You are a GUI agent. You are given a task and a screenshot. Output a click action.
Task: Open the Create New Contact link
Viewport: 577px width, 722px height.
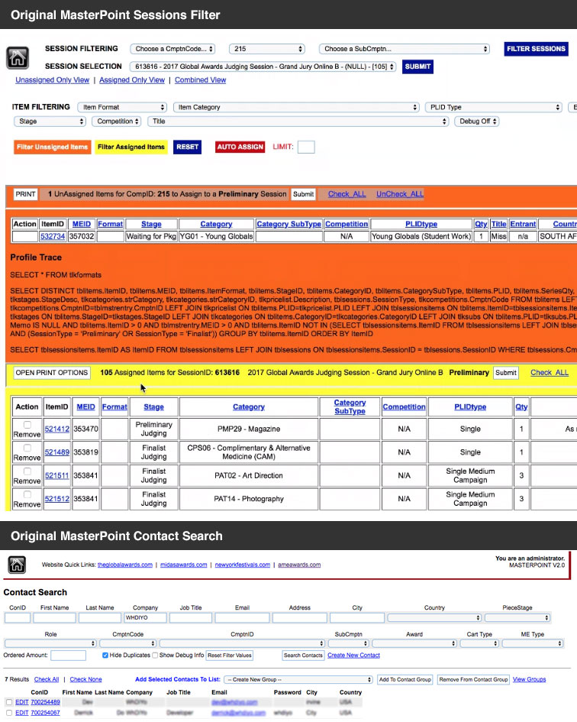(x=353, y=656)
